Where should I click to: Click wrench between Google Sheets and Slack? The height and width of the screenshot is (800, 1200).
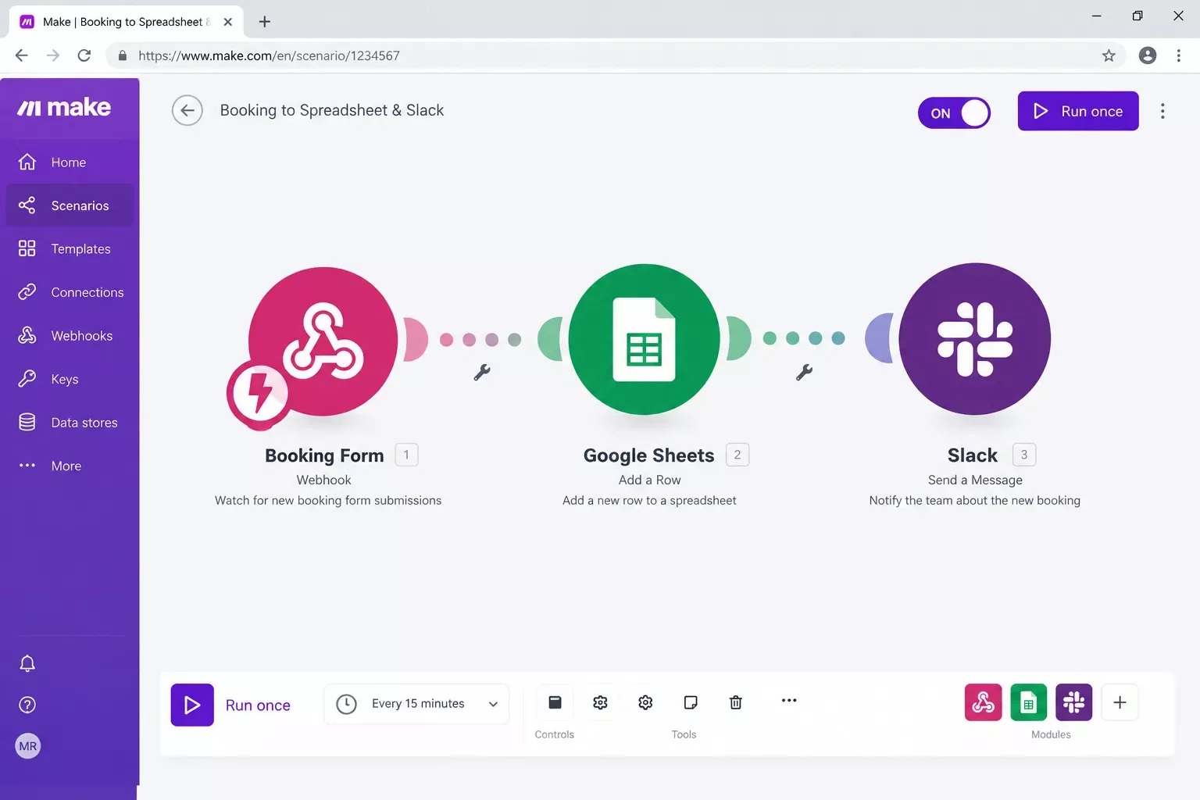tap(804, 373)
